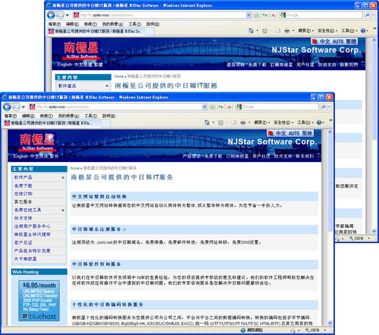
Task: Switch to 繁體 in rear window banner toolbar
Action: click(351, 42)
